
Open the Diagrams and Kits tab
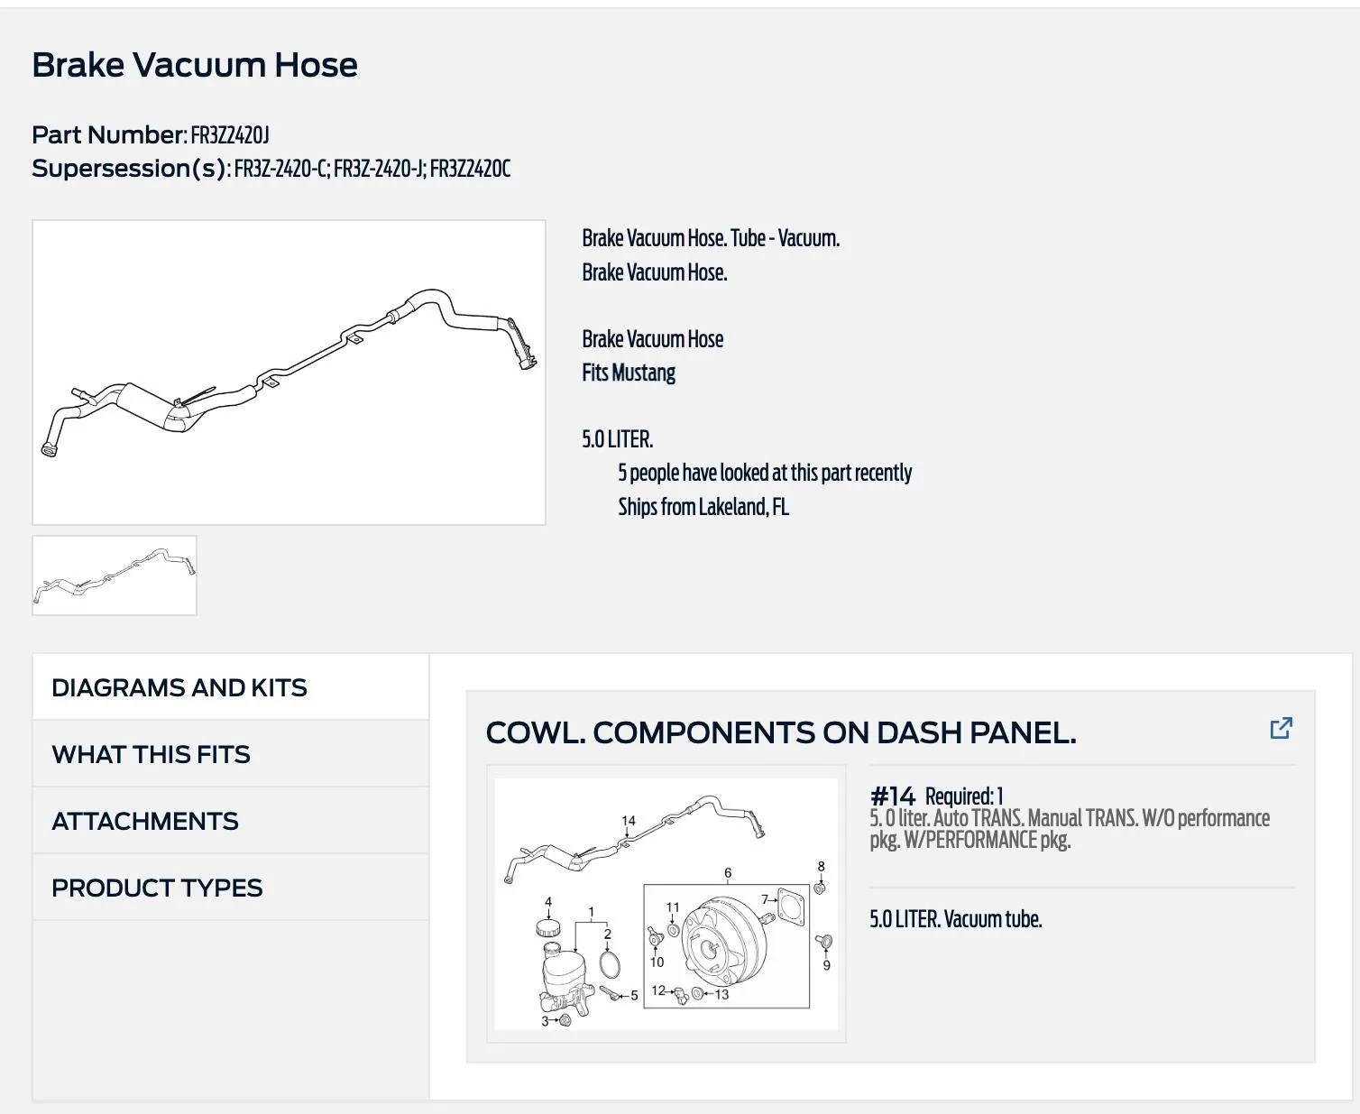click(231, 687)
